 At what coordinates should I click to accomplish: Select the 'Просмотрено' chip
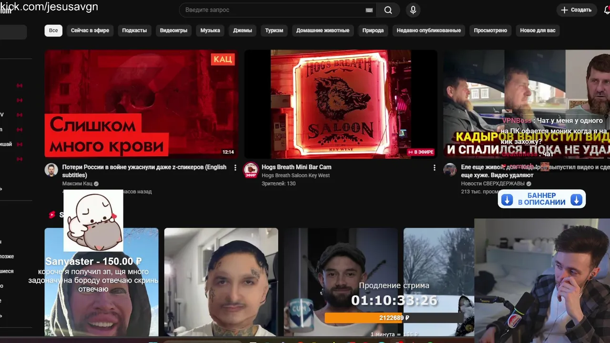click(490, 30)
